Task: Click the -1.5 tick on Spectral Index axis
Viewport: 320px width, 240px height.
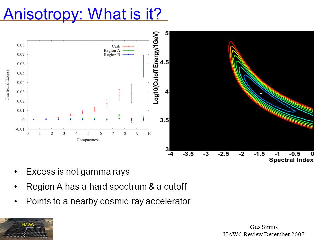Action: pyautogui.click(x=259, y=154)
